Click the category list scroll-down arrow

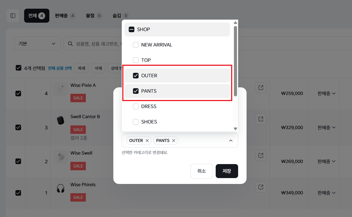click(x=236, y=129)
